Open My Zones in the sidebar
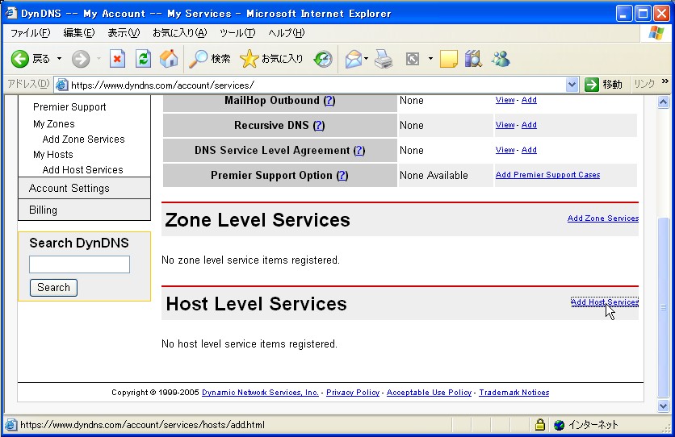675x437 pixels. (x=54, y=123)
